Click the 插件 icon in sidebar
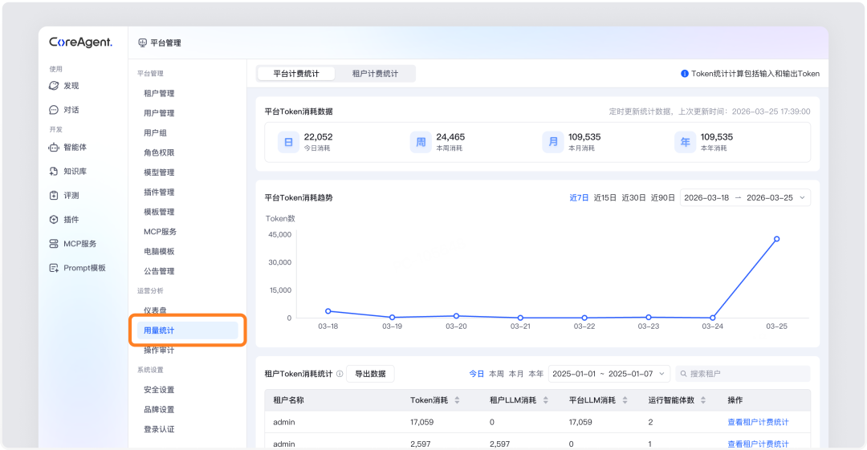867x450 pixels. [54, 220]
